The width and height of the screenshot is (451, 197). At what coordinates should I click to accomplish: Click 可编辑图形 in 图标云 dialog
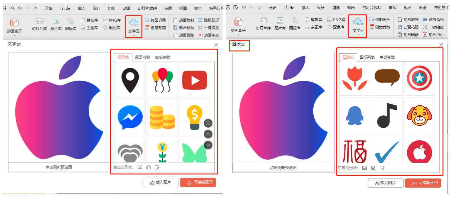[423, 183]
